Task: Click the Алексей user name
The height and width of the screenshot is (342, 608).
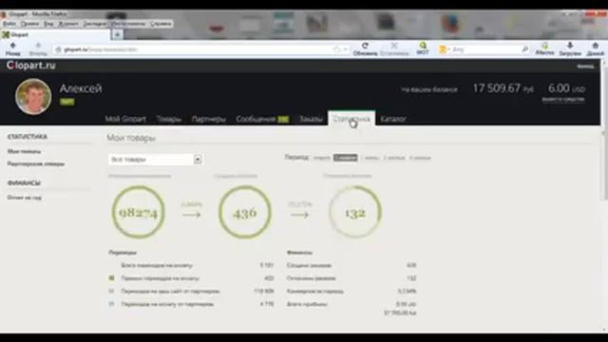Action: pos(81,88)
